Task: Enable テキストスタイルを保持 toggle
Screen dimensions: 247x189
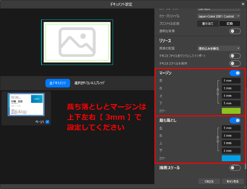Action: 235,63
